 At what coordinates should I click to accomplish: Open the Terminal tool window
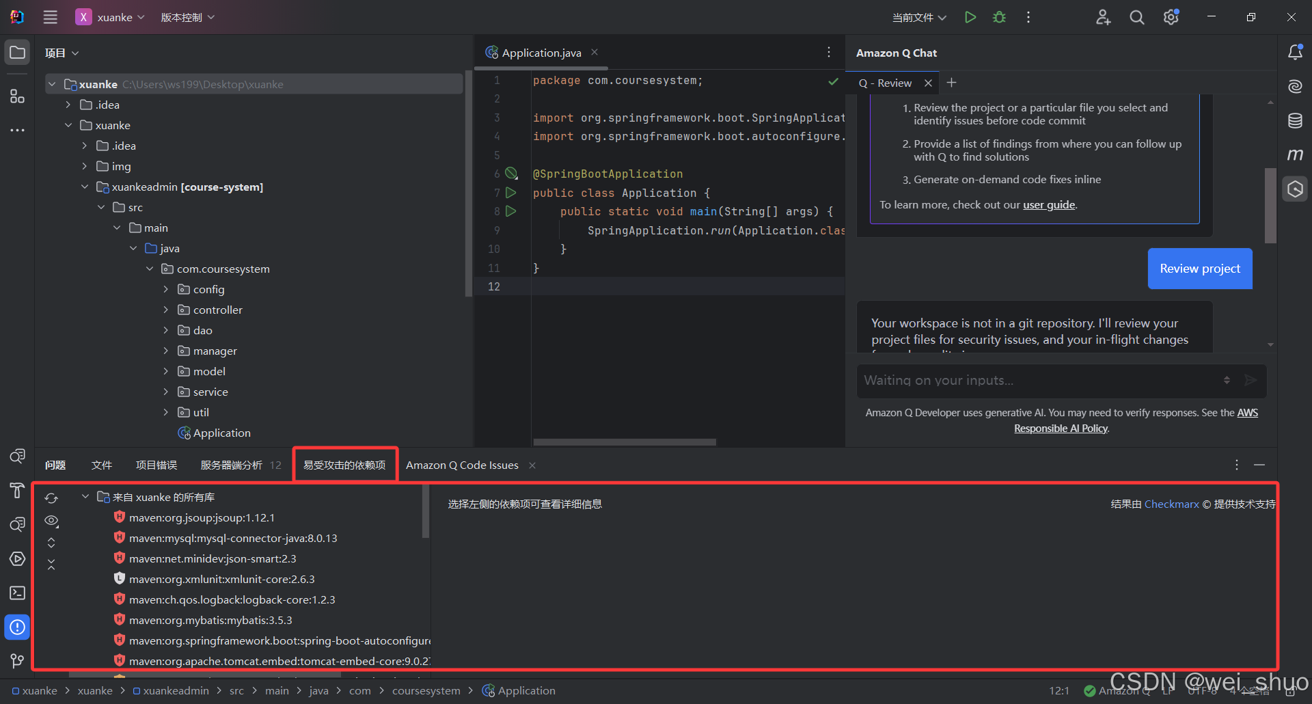(x=18, y=593)
